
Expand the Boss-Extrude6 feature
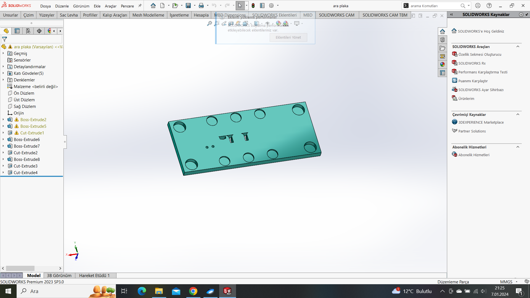(3, 140)
